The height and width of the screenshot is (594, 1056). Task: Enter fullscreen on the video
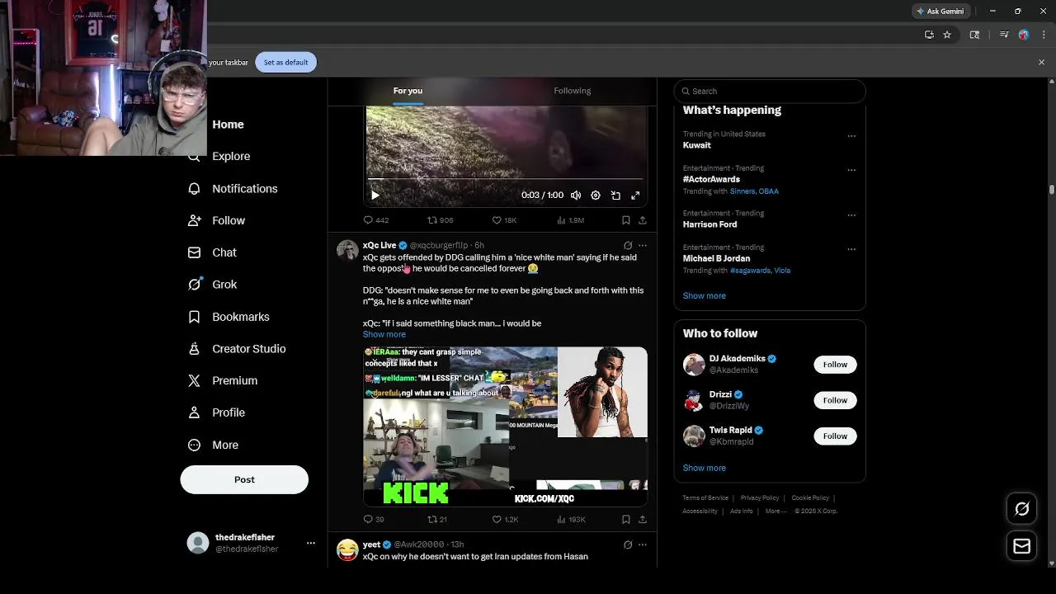coord(635,196)
